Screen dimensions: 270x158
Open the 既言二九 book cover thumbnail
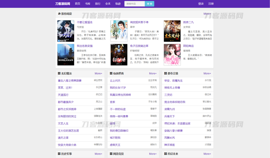click(x=172, y=31)
